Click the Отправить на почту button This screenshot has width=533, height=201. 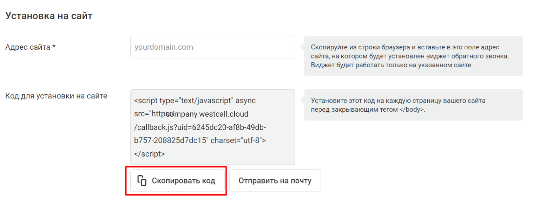(275, 181)
